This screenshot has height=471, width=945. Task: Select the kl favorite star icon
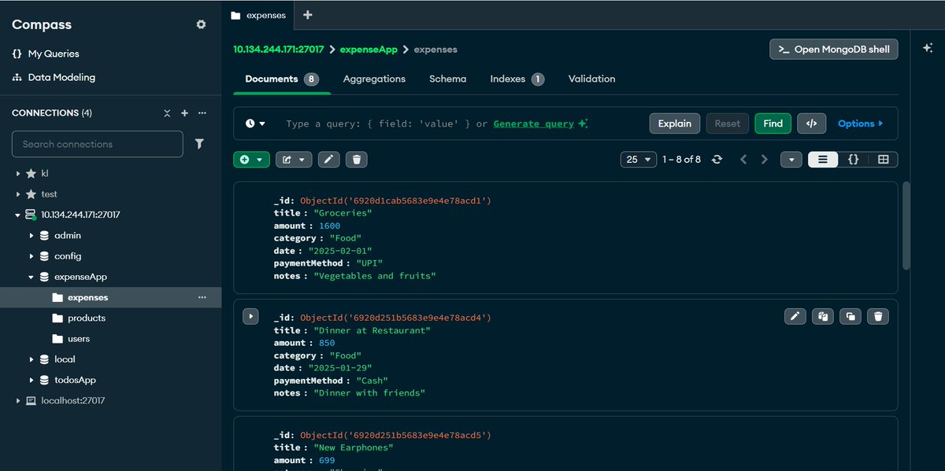pos(31,173)
